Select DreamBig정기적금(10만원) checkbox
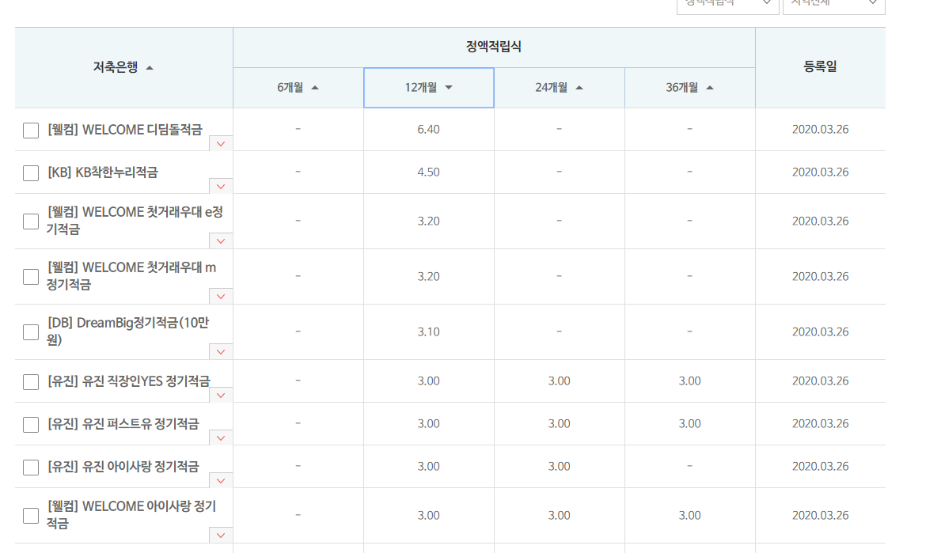This screenshot has width=941, height=553. tap(31, 332)
